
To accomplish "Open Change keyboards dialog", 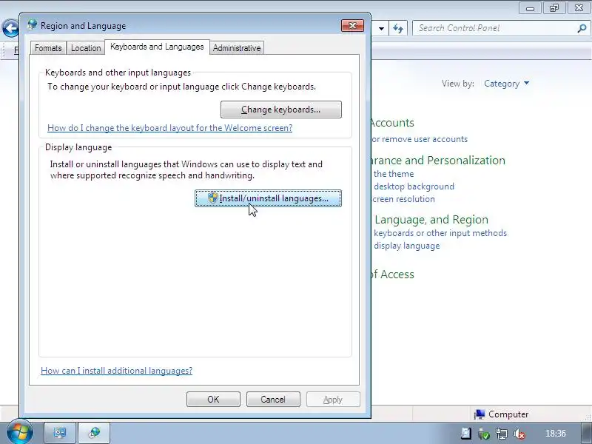I will [281, 110].
